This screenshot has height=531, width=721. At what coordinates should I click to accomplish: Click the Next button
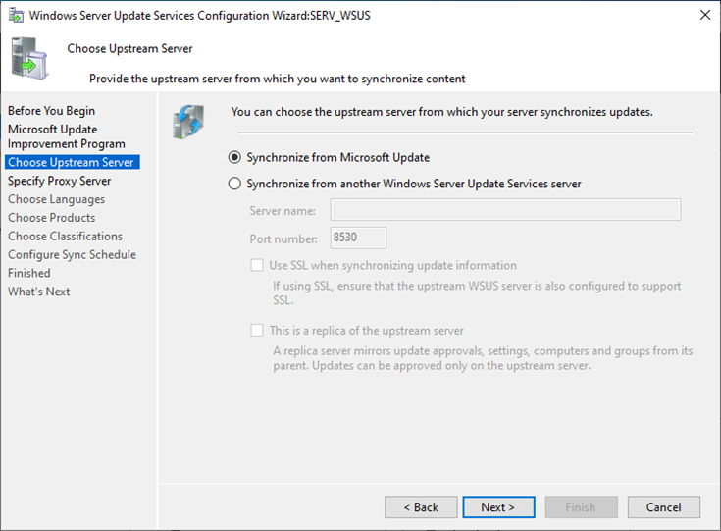click(498, 507)
